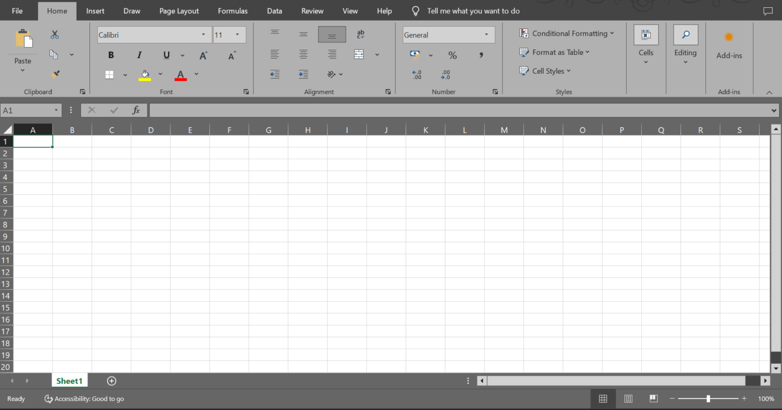
Task: Cut the selection with the scissors icon
Action: pyautogui.click(x=55, y=35)
